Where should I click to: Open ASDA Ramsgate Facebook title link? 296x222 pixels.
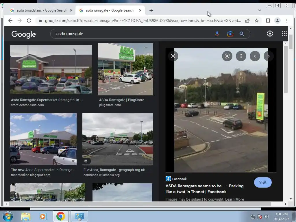pyautogui.click(x=204, y=189)
